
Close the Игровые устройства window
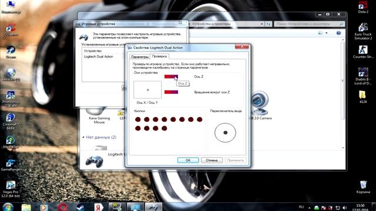(x=180, y=23)
